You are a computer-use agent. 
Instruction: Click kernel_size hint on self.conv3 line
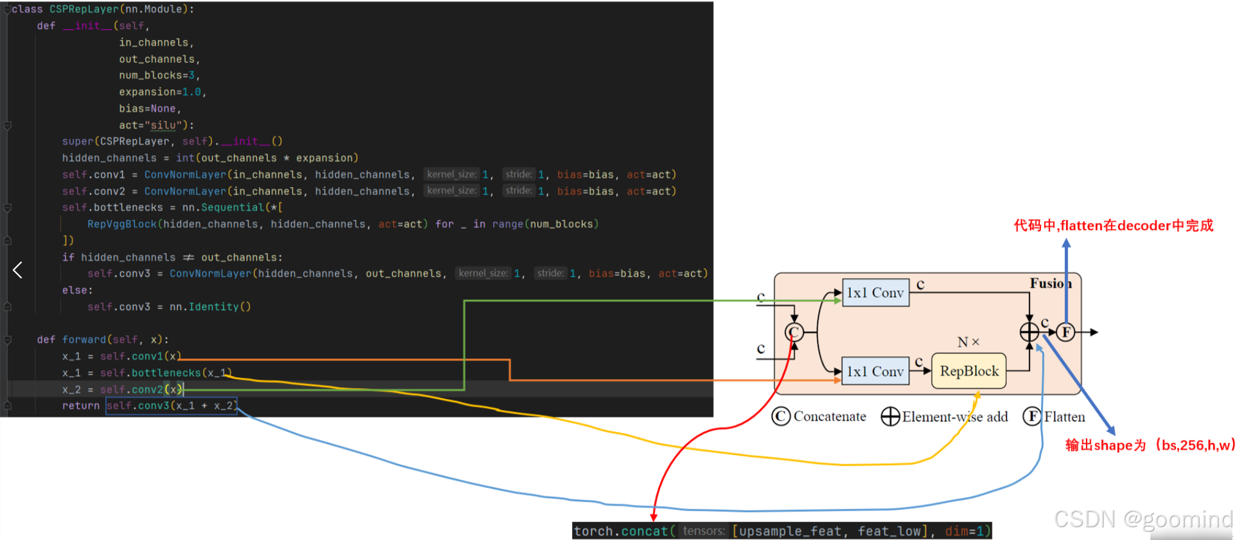coord(483,273)
